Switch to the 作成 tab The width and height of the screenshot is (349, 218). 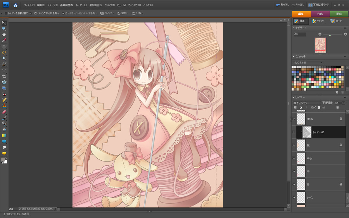click(320, 14)
